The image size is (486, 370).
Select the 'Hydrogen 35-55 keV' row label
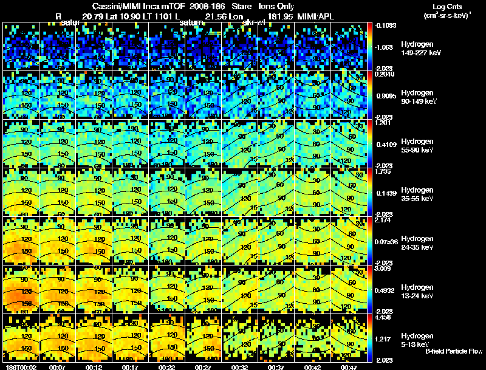point(417,194)
